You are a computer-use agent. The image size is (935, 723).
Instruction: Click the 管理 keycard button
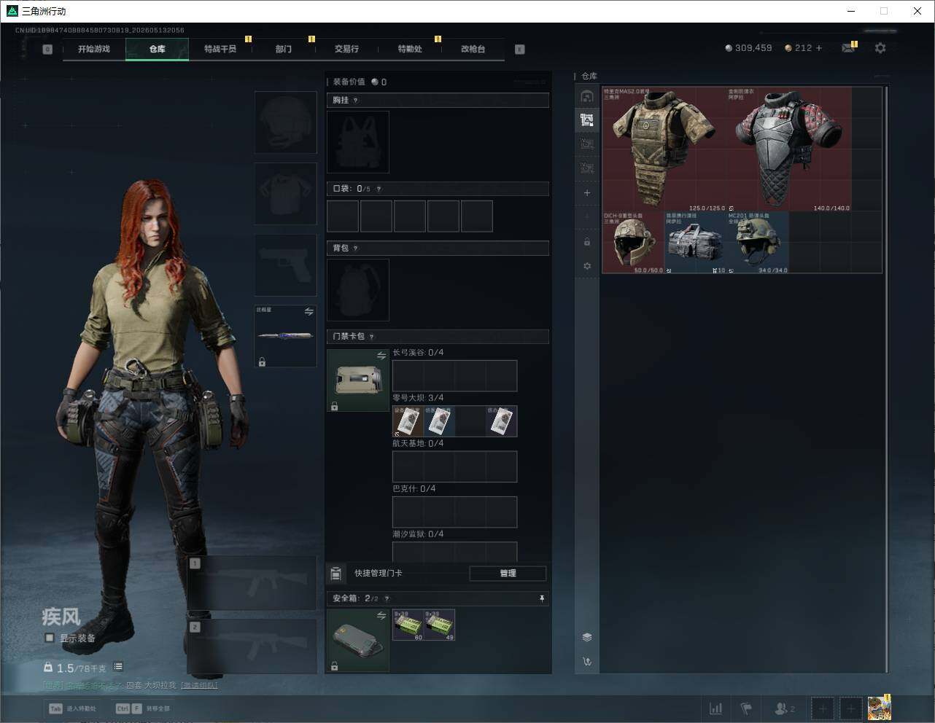(x=508, y=574)
